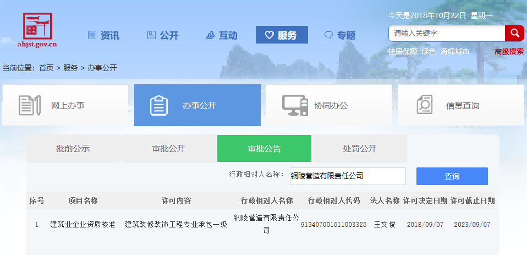Click the 铜陵营造有限责任公司 table cell
The height and width of the screenshot is (255, 527).
[x=266, y=224]
